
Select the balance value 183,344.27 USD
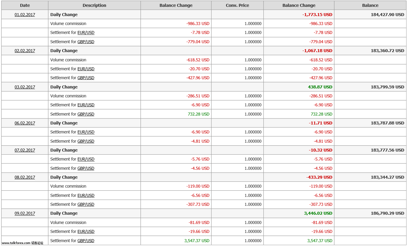(387, 177)
